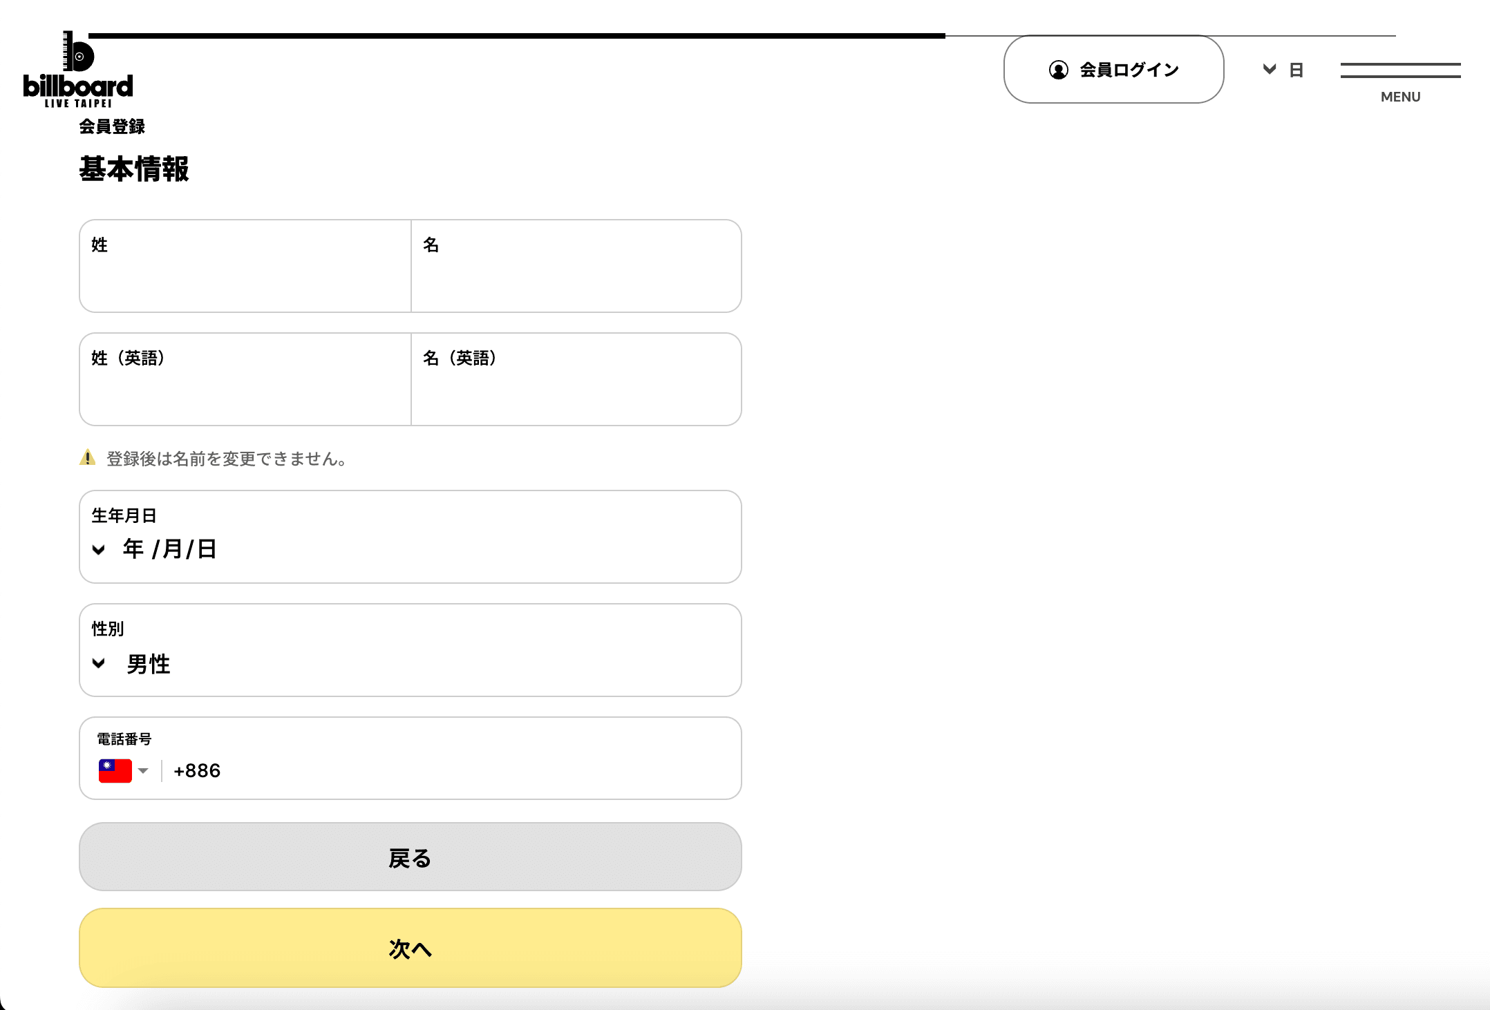This screenshot has width=1490, height=1010.
Task: Click the chevron beside the language selector
Action: 1269,69
